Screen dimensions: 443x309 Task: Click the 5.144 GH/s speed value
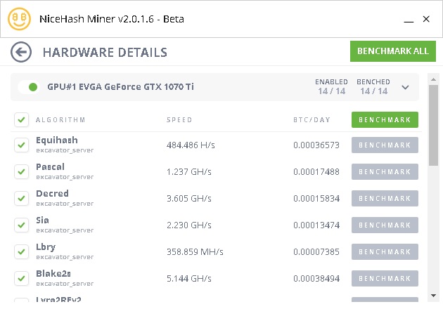188,279
